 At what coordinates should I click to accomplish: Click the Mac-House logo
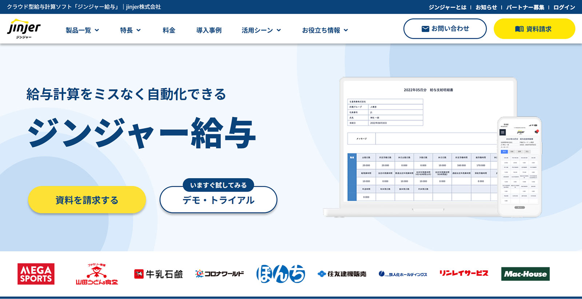point(525,274)
